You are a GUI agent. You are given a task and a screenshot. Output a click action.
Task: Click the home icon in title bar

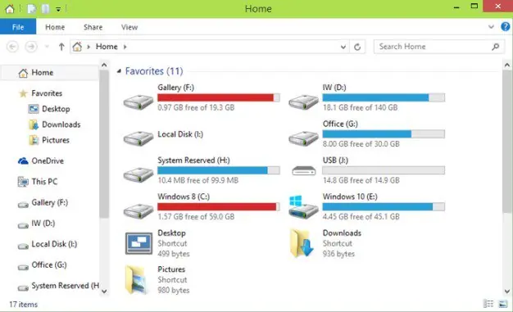tap(10, 8)
